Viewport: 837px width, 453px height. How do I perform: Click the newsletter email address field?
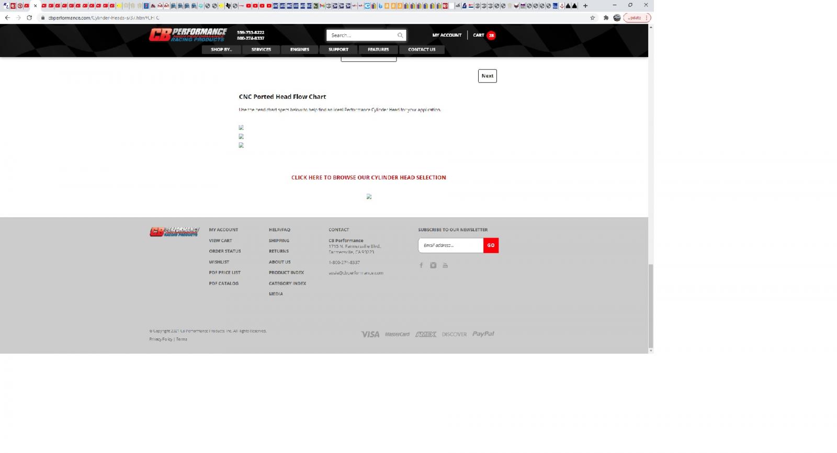click(x=450, y=245)
